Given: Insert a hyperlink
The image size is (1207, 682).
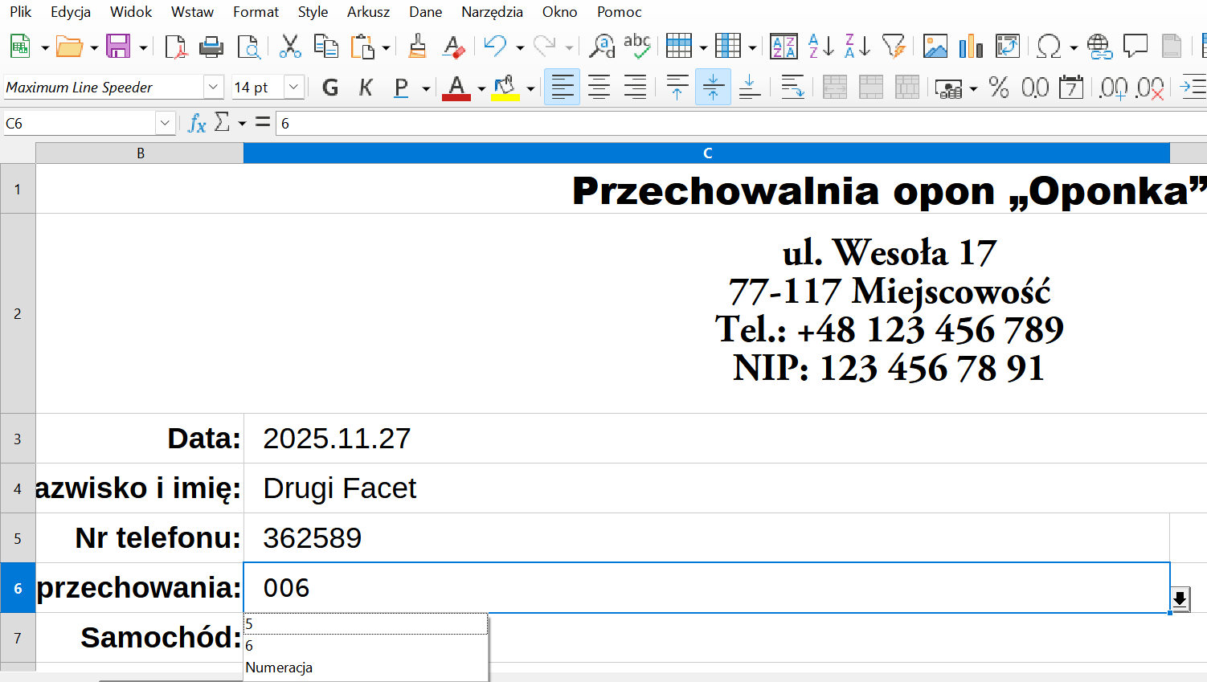Looking at the screenshot, I should tap(1099, 47).
